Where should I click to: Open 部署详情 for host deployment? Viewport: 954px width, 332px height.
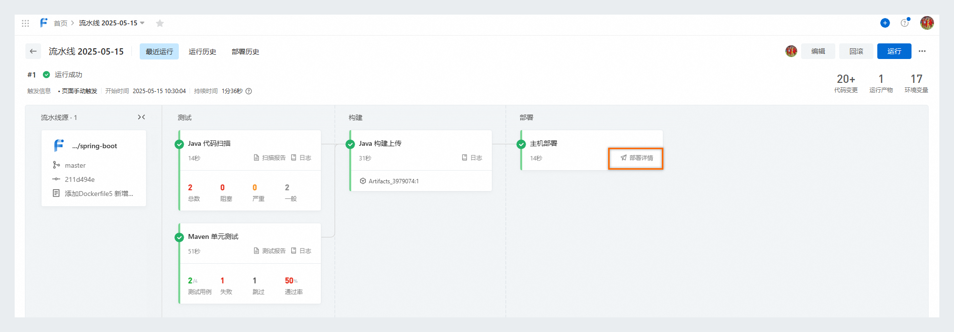pyautogui.click(x=636, y=158)
